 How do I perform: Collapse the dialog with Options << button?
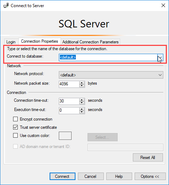pyautogui.click(x=150, y=176)
